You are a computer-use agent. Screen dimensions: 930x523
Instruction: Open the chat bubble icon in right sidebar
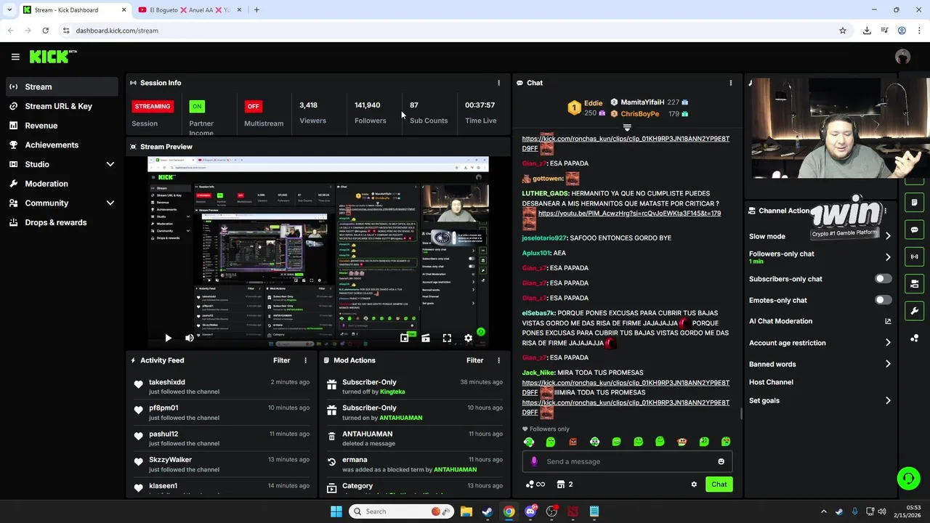point(914,230)
